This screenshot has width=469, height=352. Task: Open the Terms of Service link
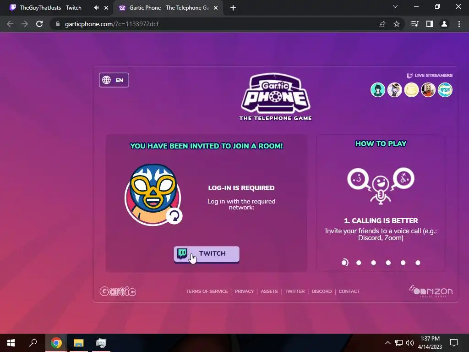tap(207, 291)
